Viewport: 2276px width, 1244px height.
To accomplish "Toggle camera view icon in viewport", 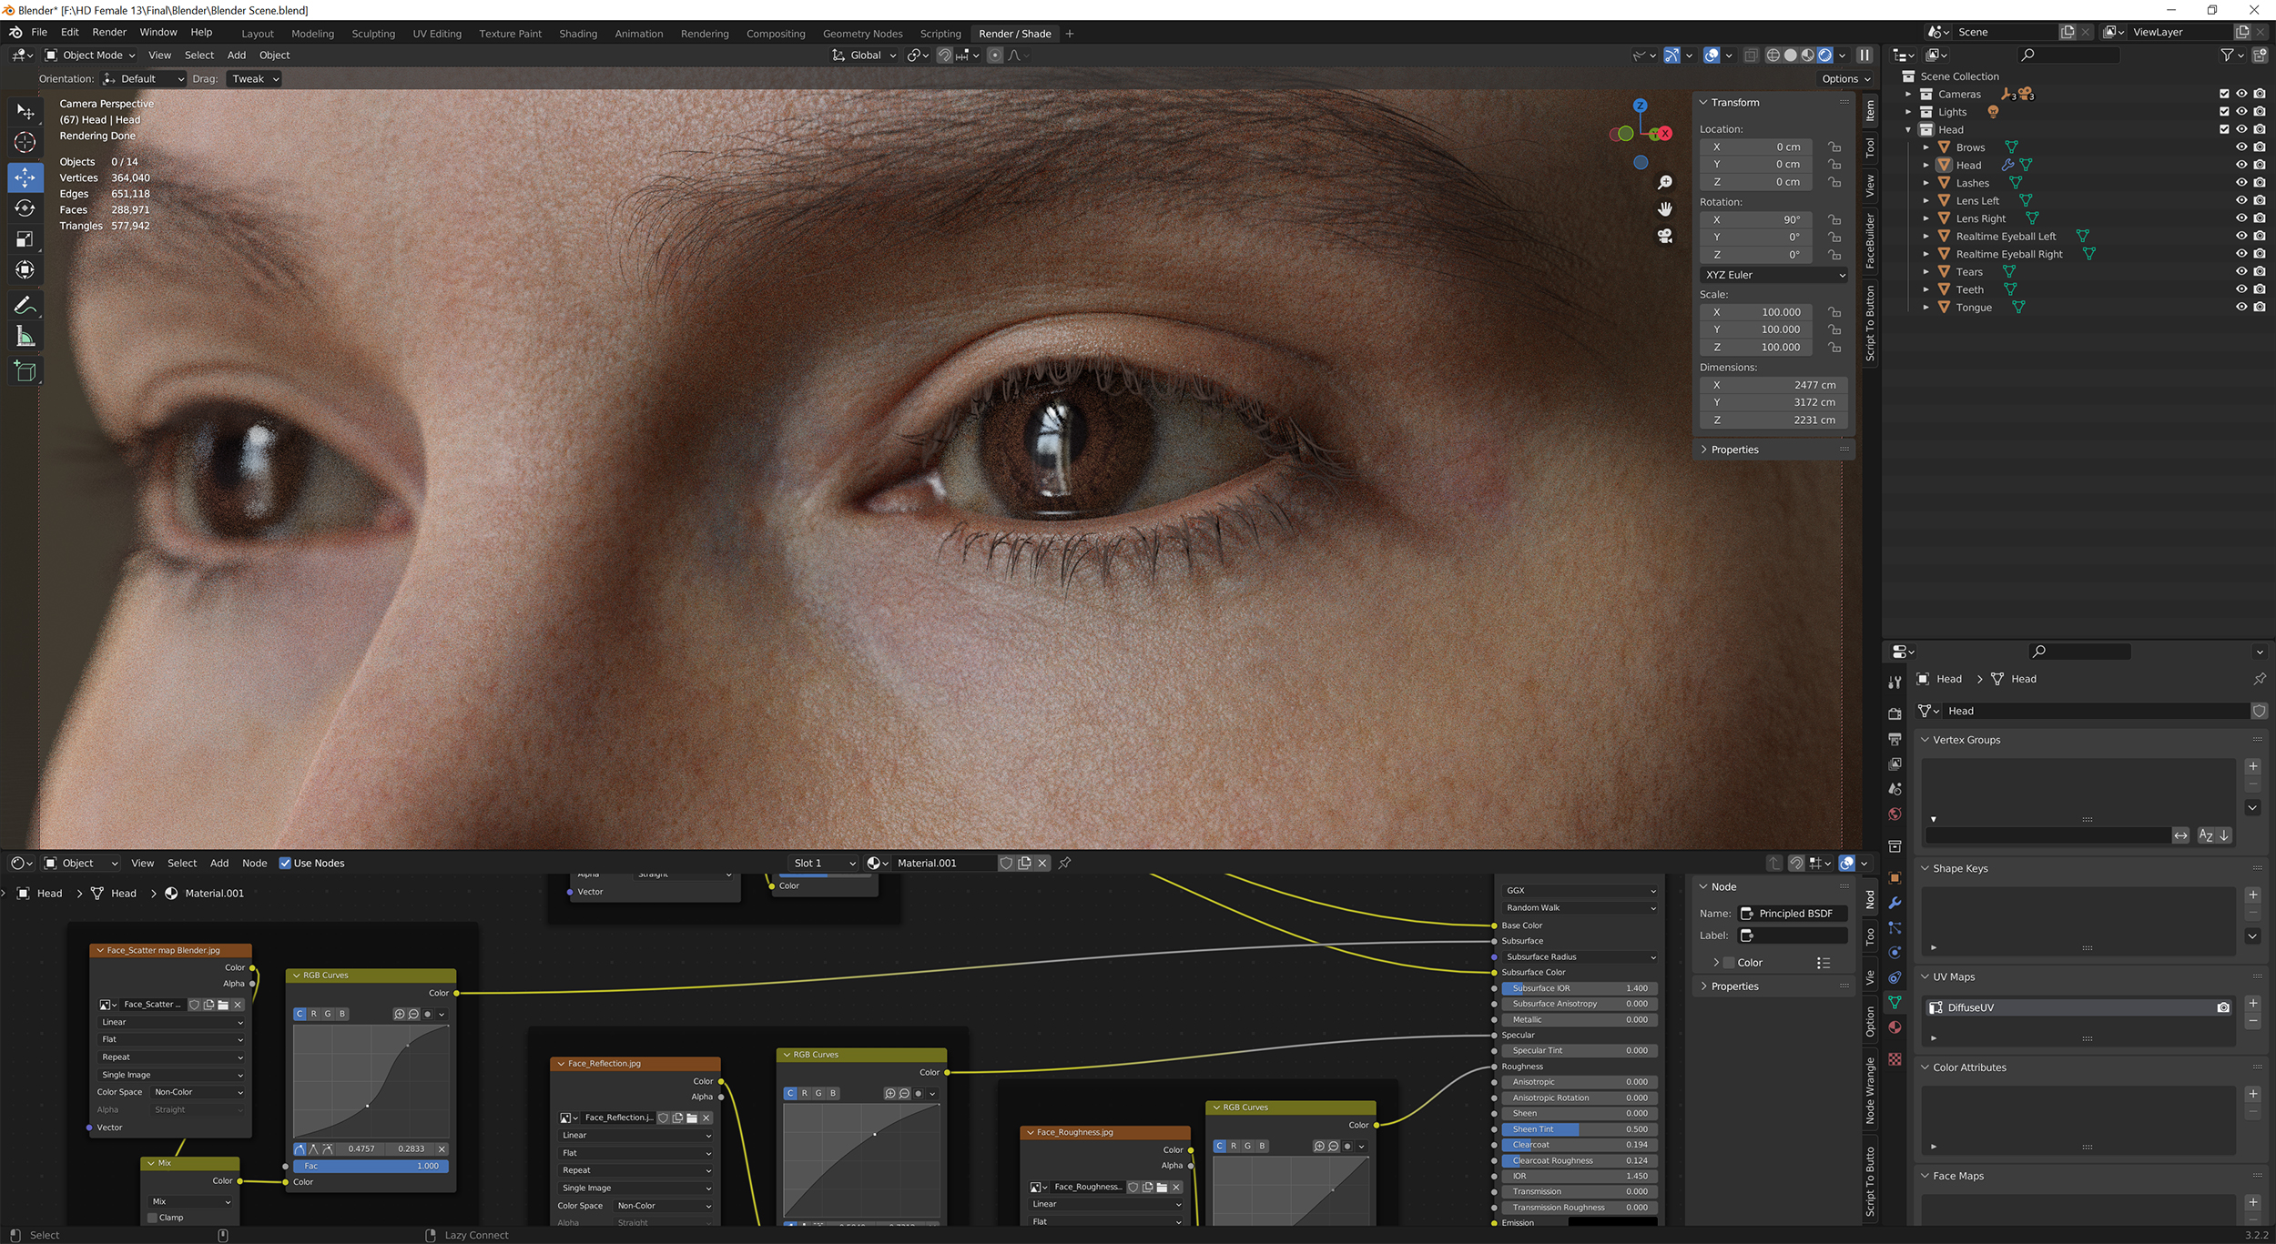I will coord(1664,237).
